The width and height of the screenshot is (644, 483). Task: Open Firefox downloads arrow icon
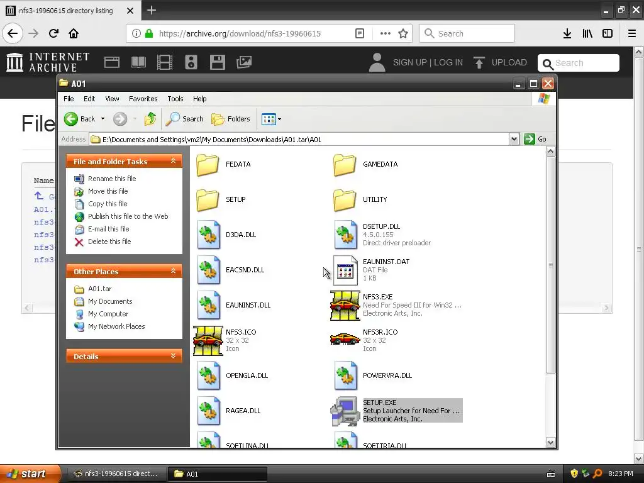pyautogui.click(x=567, y=33)
